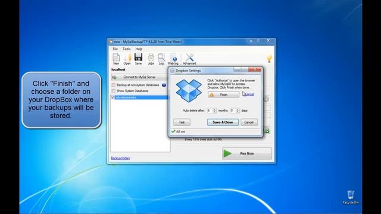Screen dimensions: 381x214
Task: Click the Every 12 hr schedule text
Action: [x=203, y=140]
